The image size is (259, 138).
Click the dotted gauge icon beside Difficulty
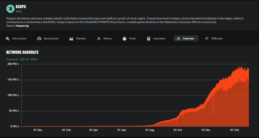click(x=207, y=38)
